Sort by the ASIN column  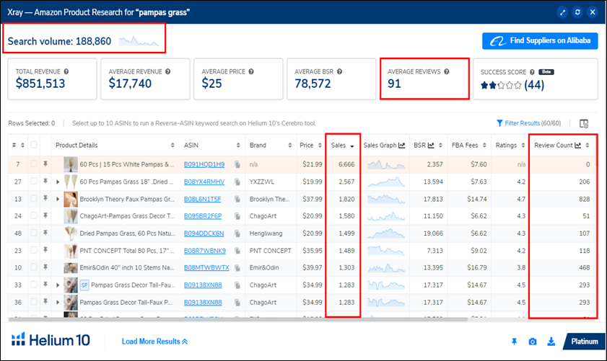pyautogui.click(x=238, y=146)
